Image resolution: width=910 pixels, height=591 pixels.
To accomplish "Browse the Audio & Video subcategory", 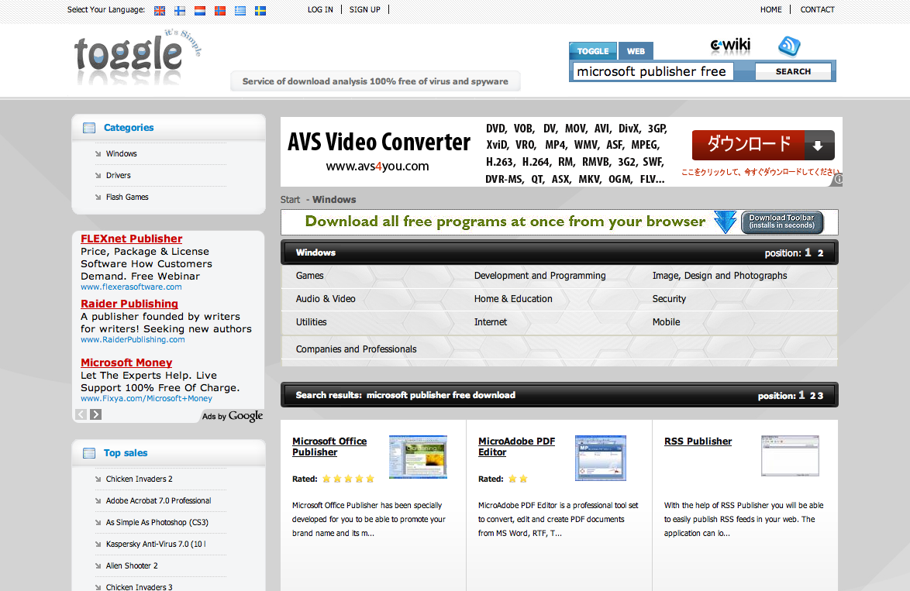I will 326,299.
